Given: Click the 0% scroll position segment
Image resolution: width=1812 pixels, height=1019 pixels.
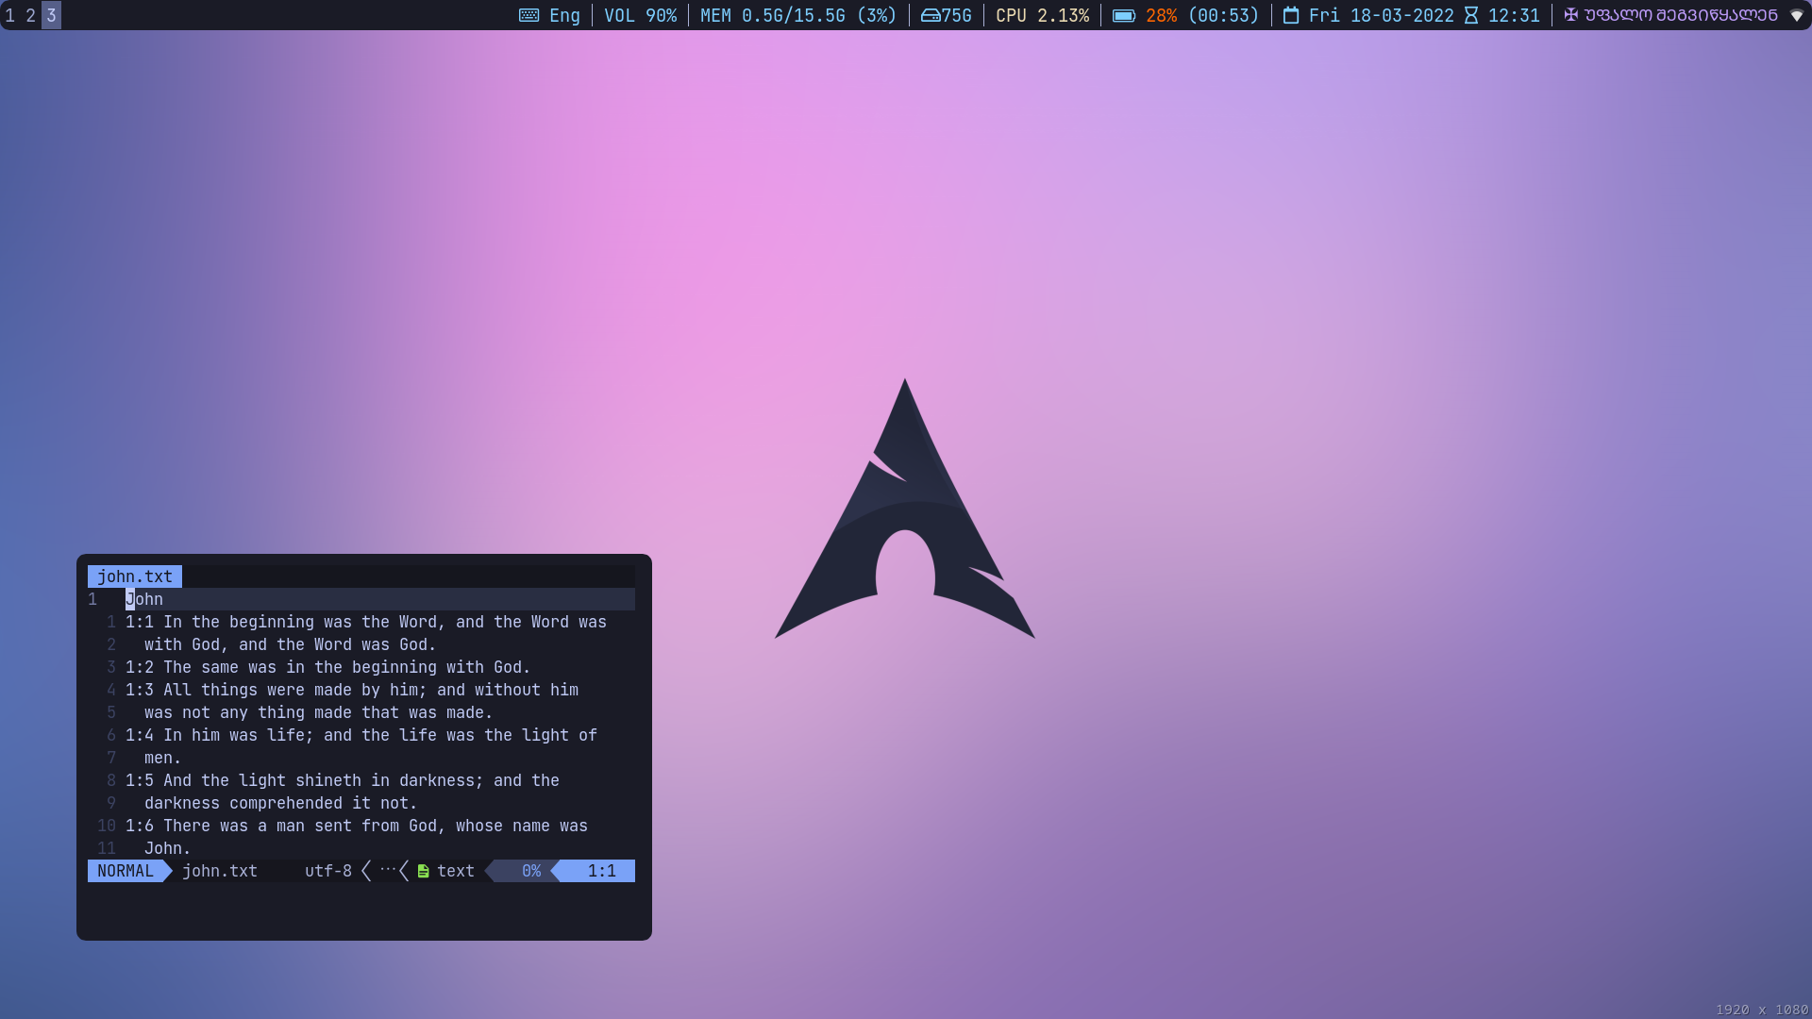Looking at the screenshot, I should [530, 871].
